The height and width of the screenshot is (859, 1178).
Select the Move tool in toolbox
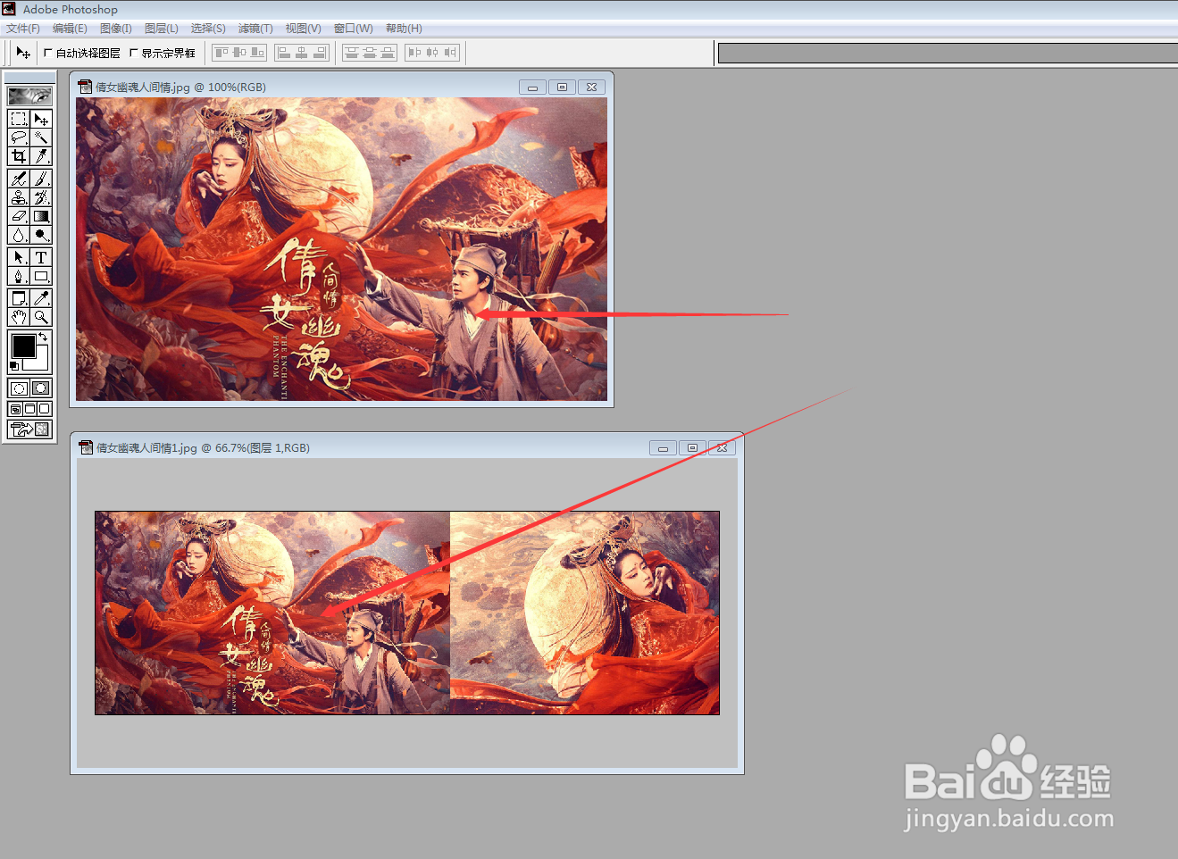[41, 119]
